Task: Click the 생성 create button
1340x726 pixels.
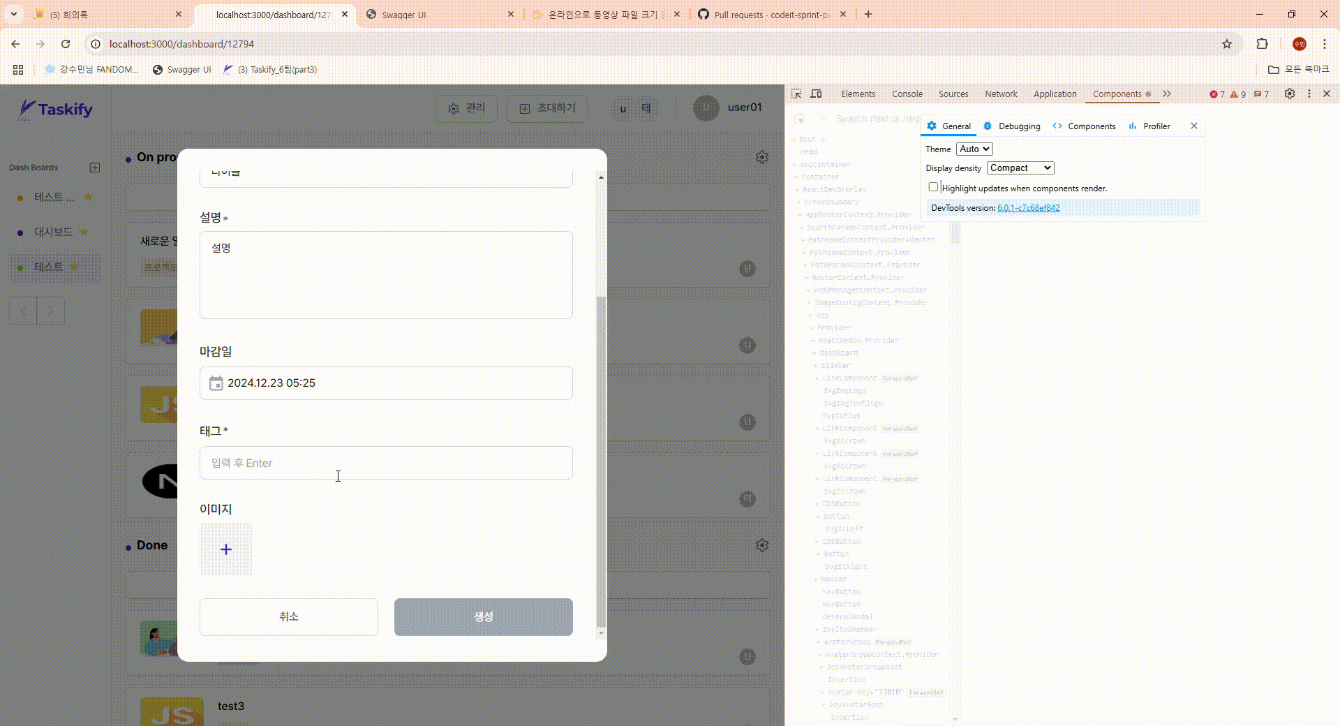Action: pos(484,617)
